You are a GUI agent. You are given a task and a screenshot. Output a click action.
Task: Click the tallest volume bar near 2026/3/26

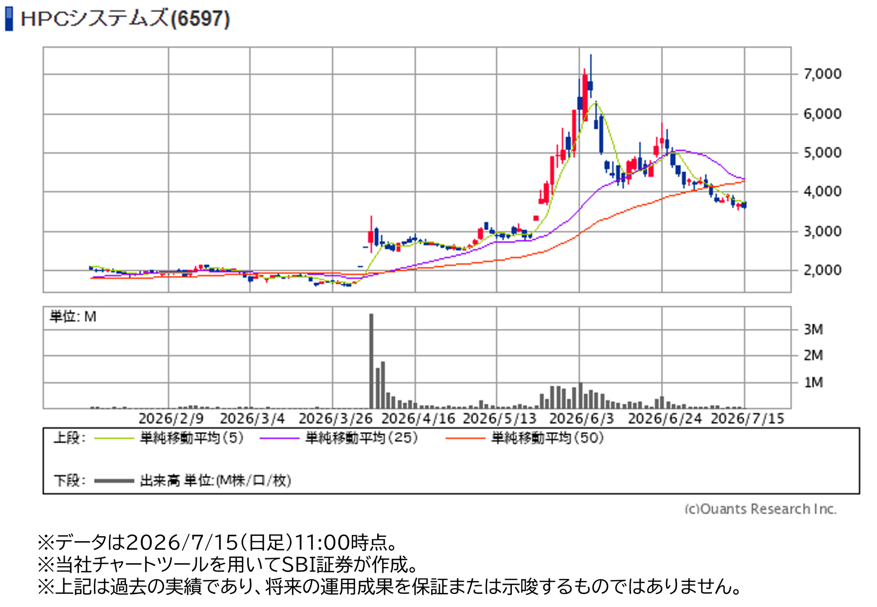(371, 361)
